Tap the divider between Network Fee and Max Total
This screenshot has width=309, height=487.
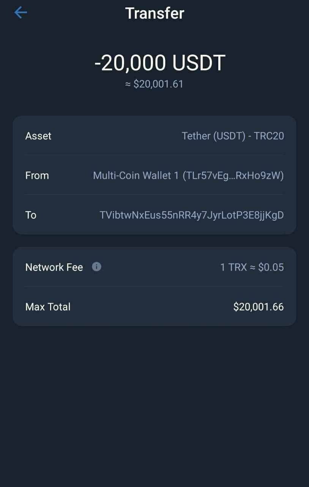154,286
